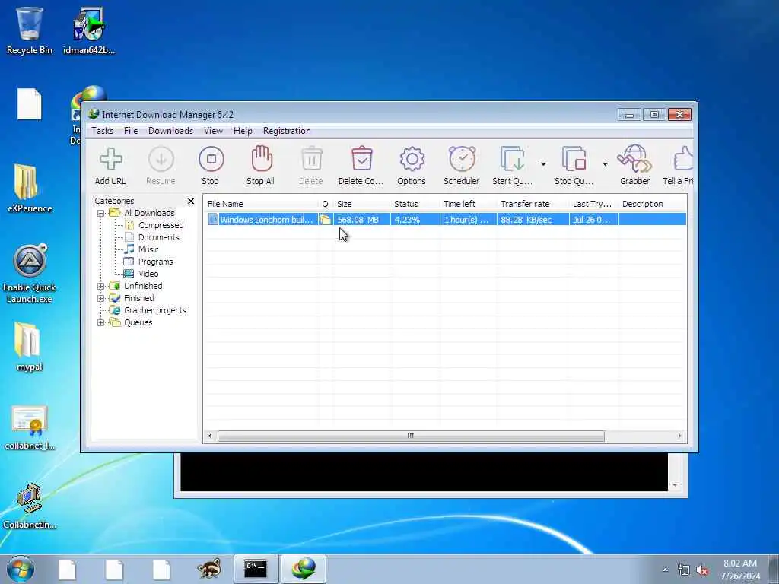Close the Categories panel

tap(191, 201)
